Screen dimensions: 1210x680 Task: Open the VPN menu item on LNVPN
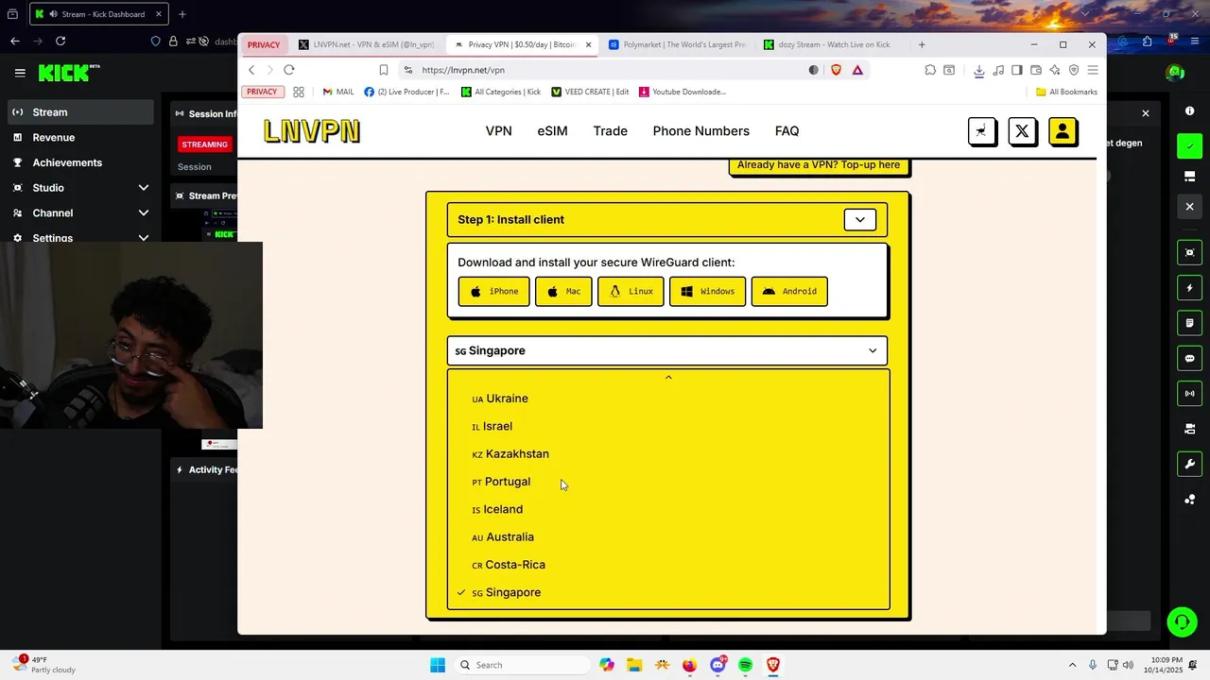tap(498, 131)
